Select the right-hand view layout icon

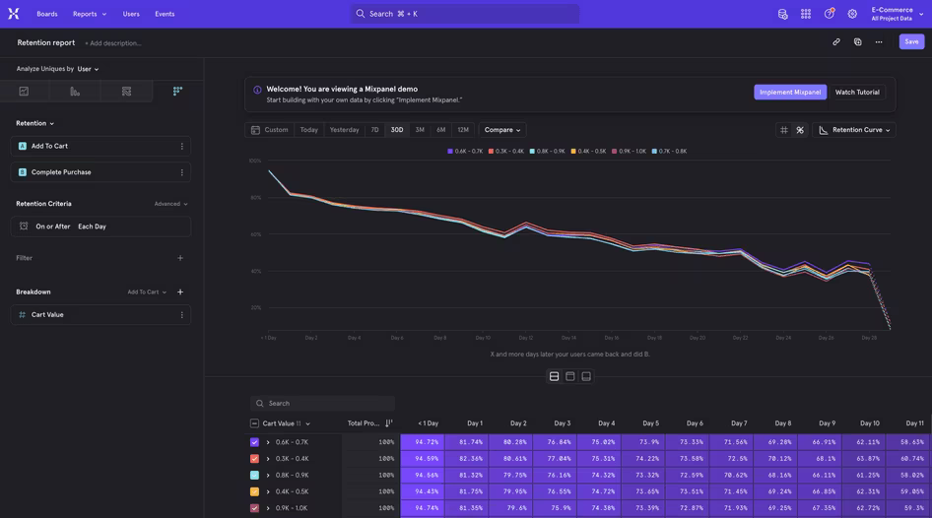586,376
